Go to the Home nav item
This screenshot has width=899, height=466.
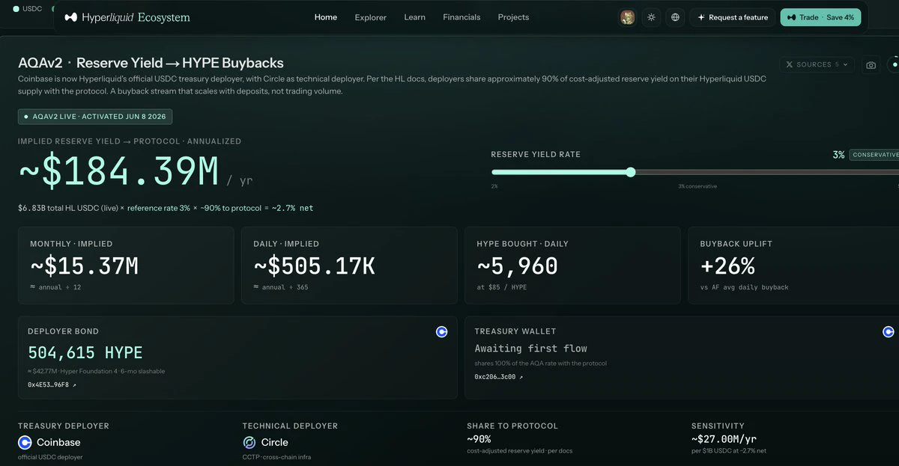click(x=326, y=17)
